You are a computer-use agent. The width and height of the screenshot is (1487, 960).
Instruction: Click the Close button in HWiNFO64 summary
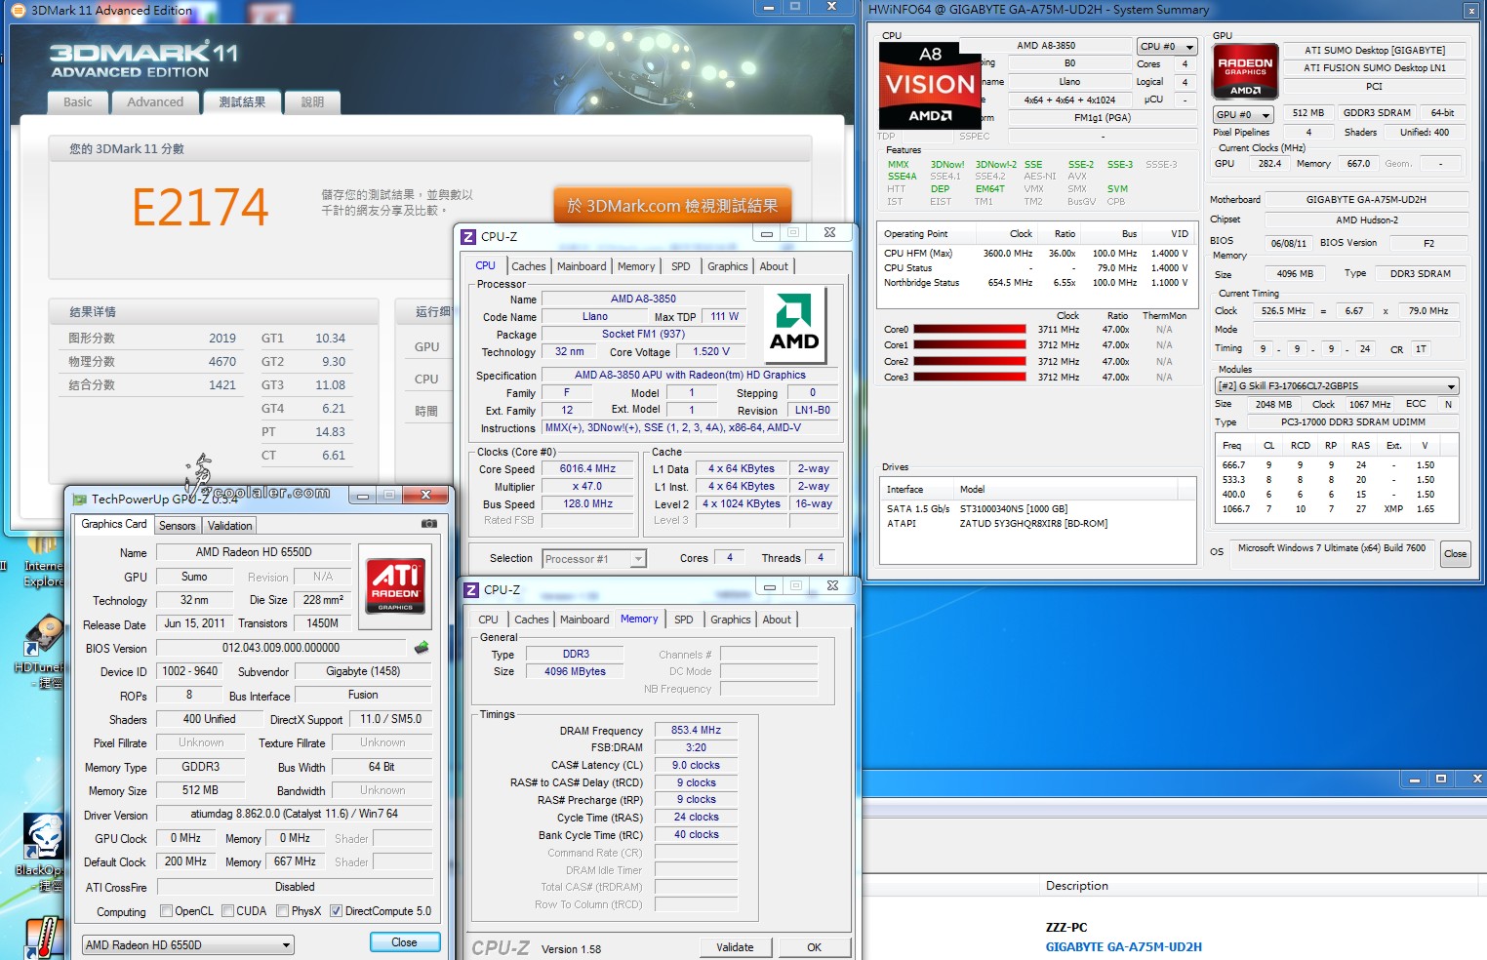point(1455,554)
